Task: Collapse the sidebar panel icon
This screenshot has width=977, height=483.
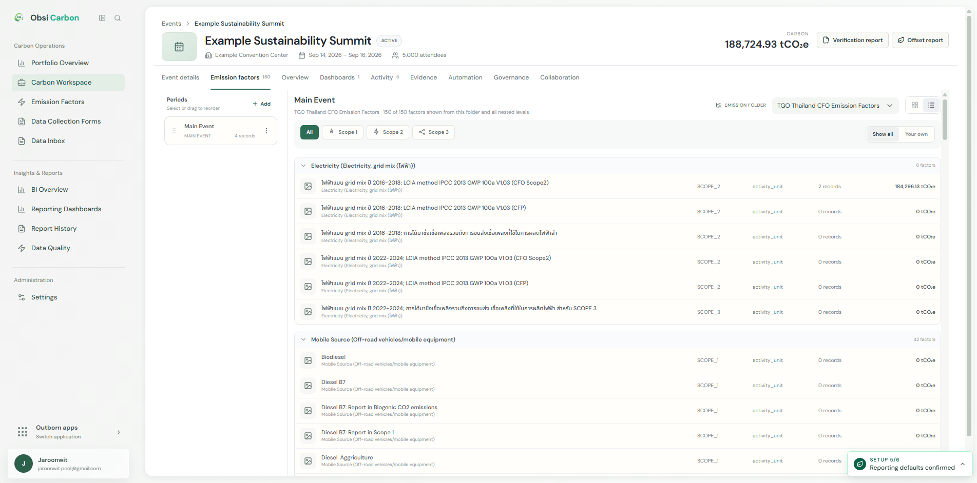Action: [102, 18]
